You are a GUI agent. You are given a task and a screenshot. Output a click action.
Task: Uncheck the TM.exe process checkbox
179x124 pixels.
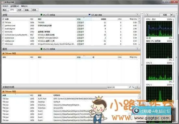pos(3,22)
